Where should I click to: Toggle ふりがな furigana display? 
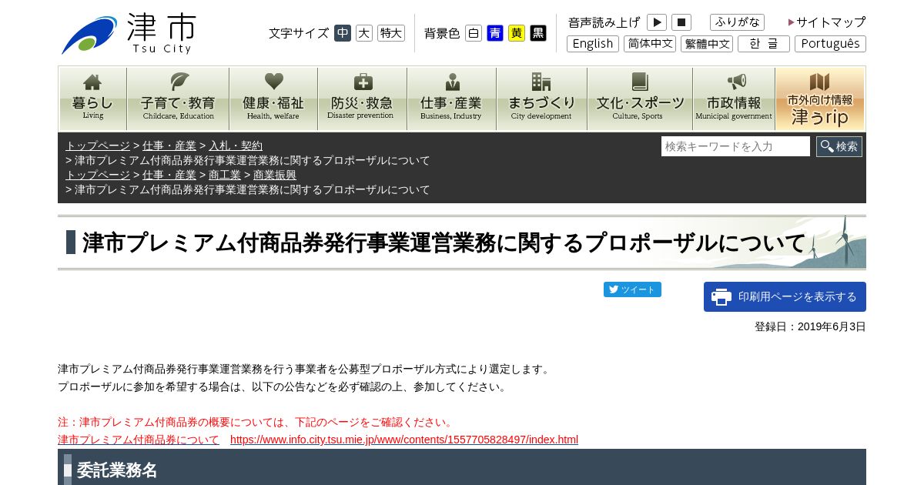tap(737, 22)
